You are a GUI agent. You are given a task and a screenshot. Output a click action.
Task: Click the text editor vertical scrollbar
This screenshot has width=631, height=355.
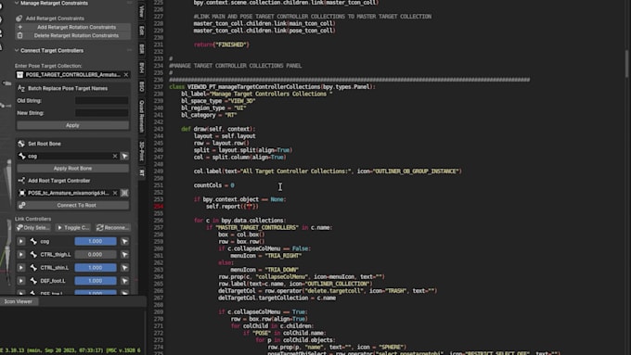(x=627, y=64)
